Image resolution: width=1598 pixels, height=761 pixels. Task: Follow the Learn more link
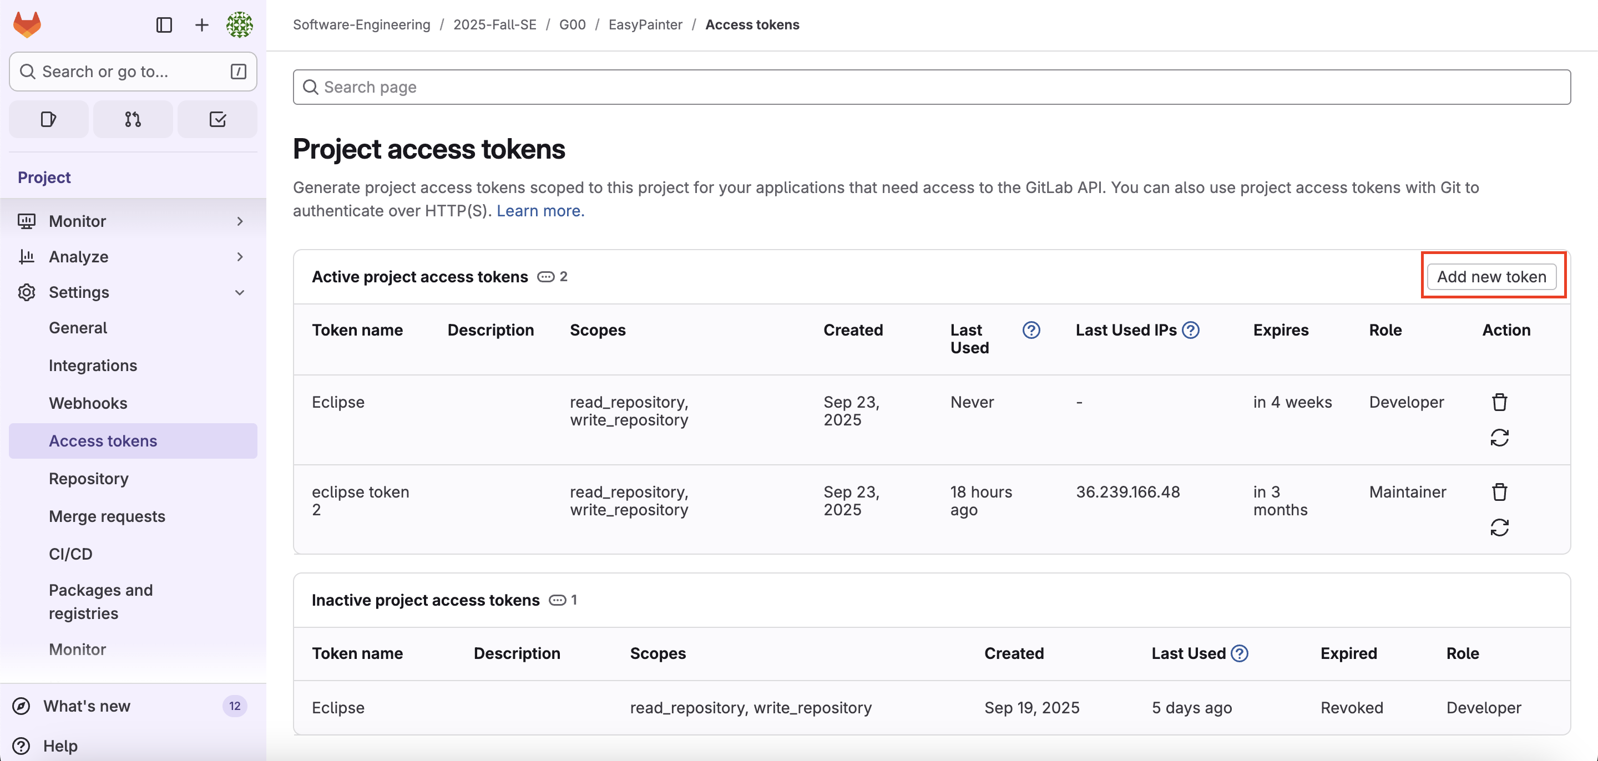click(x=540, y=211)
